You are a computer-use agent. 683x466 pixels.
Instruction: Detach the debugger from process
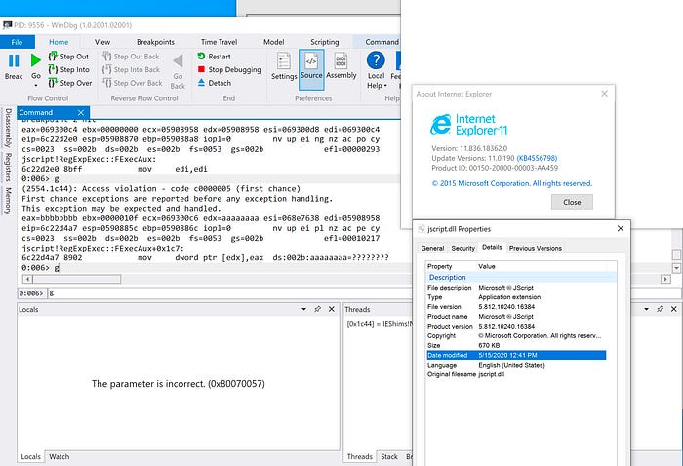[x=215, y=83]
